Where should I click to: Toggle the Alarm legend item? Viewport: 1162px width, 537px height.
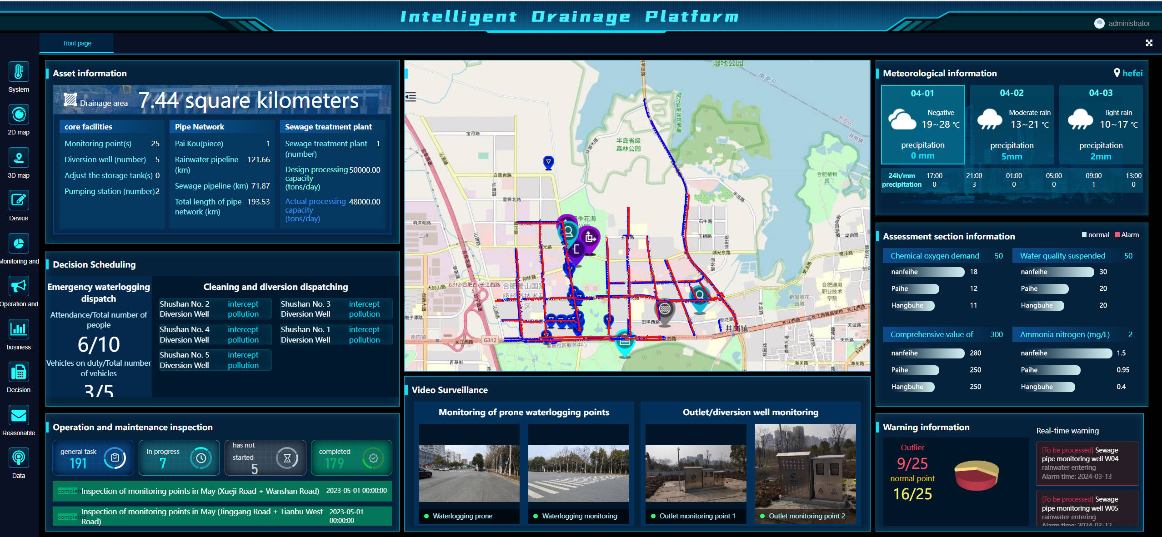[x=1127, y=235]
